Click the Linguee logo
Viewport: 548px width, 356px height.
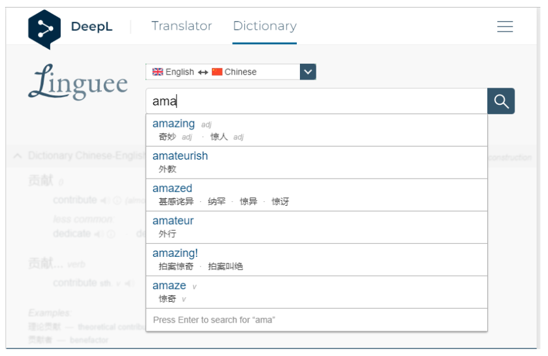click(x=78, y=82)
